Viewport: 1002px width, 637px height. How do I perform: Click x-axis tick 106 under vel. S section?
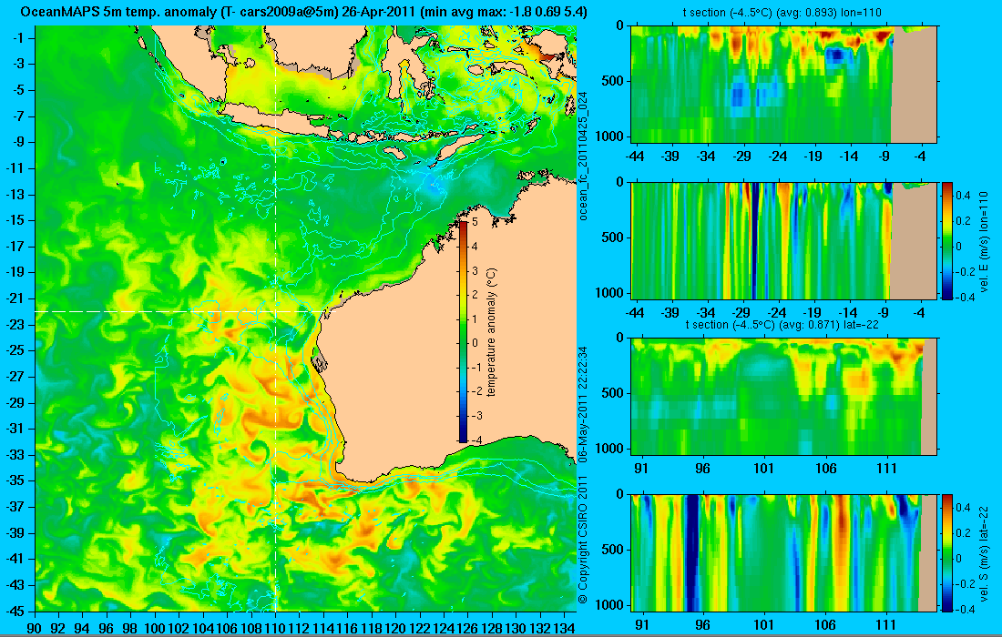[x=825, y=625]
